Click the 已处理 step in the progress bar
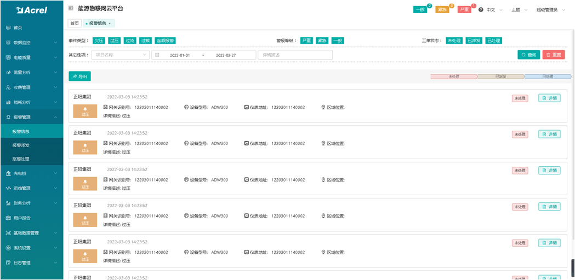 tap(548, 77)
